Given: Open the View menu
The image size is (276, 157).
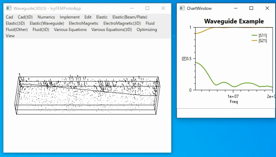Looking at the screenshot, I should [10, 36].
